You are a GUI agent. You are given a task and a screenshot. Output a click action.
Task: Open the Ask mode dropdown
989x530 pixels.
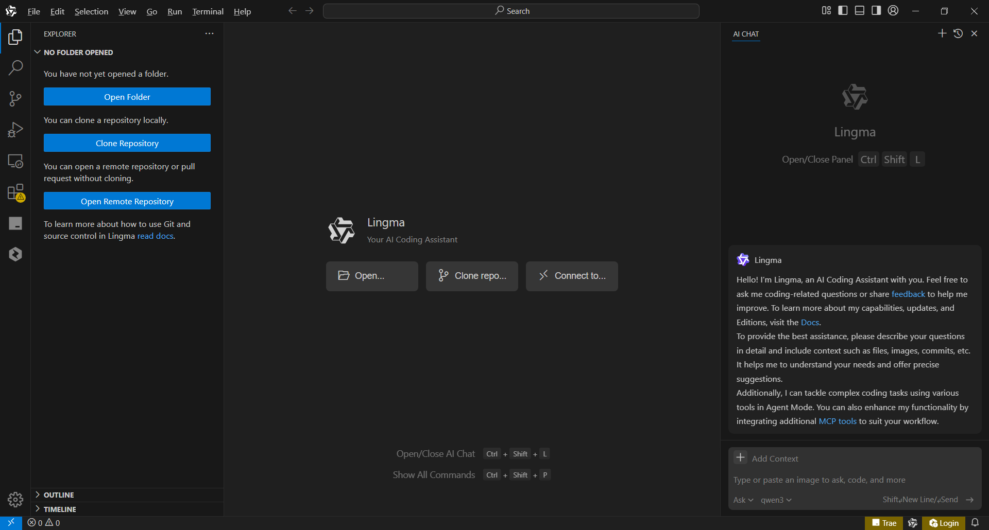(743, 500)
